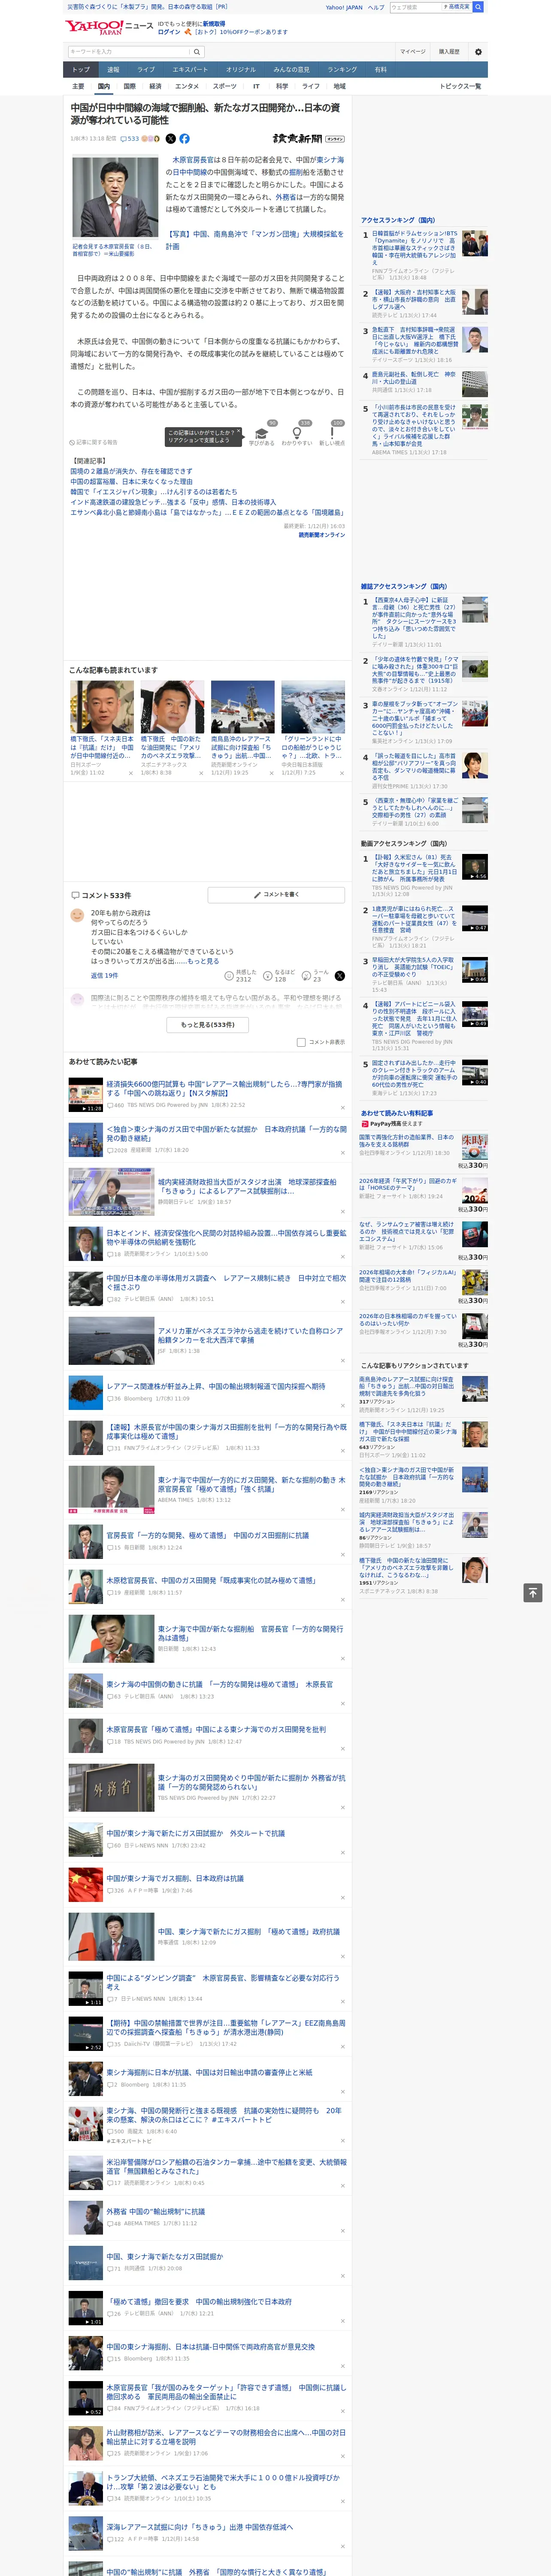
Task: Click ウェブ検索 input field at top
Action: [415, 7]
